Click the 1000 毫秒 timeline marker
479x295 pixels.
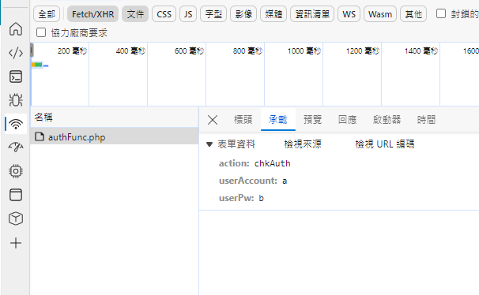click(304, 50)
